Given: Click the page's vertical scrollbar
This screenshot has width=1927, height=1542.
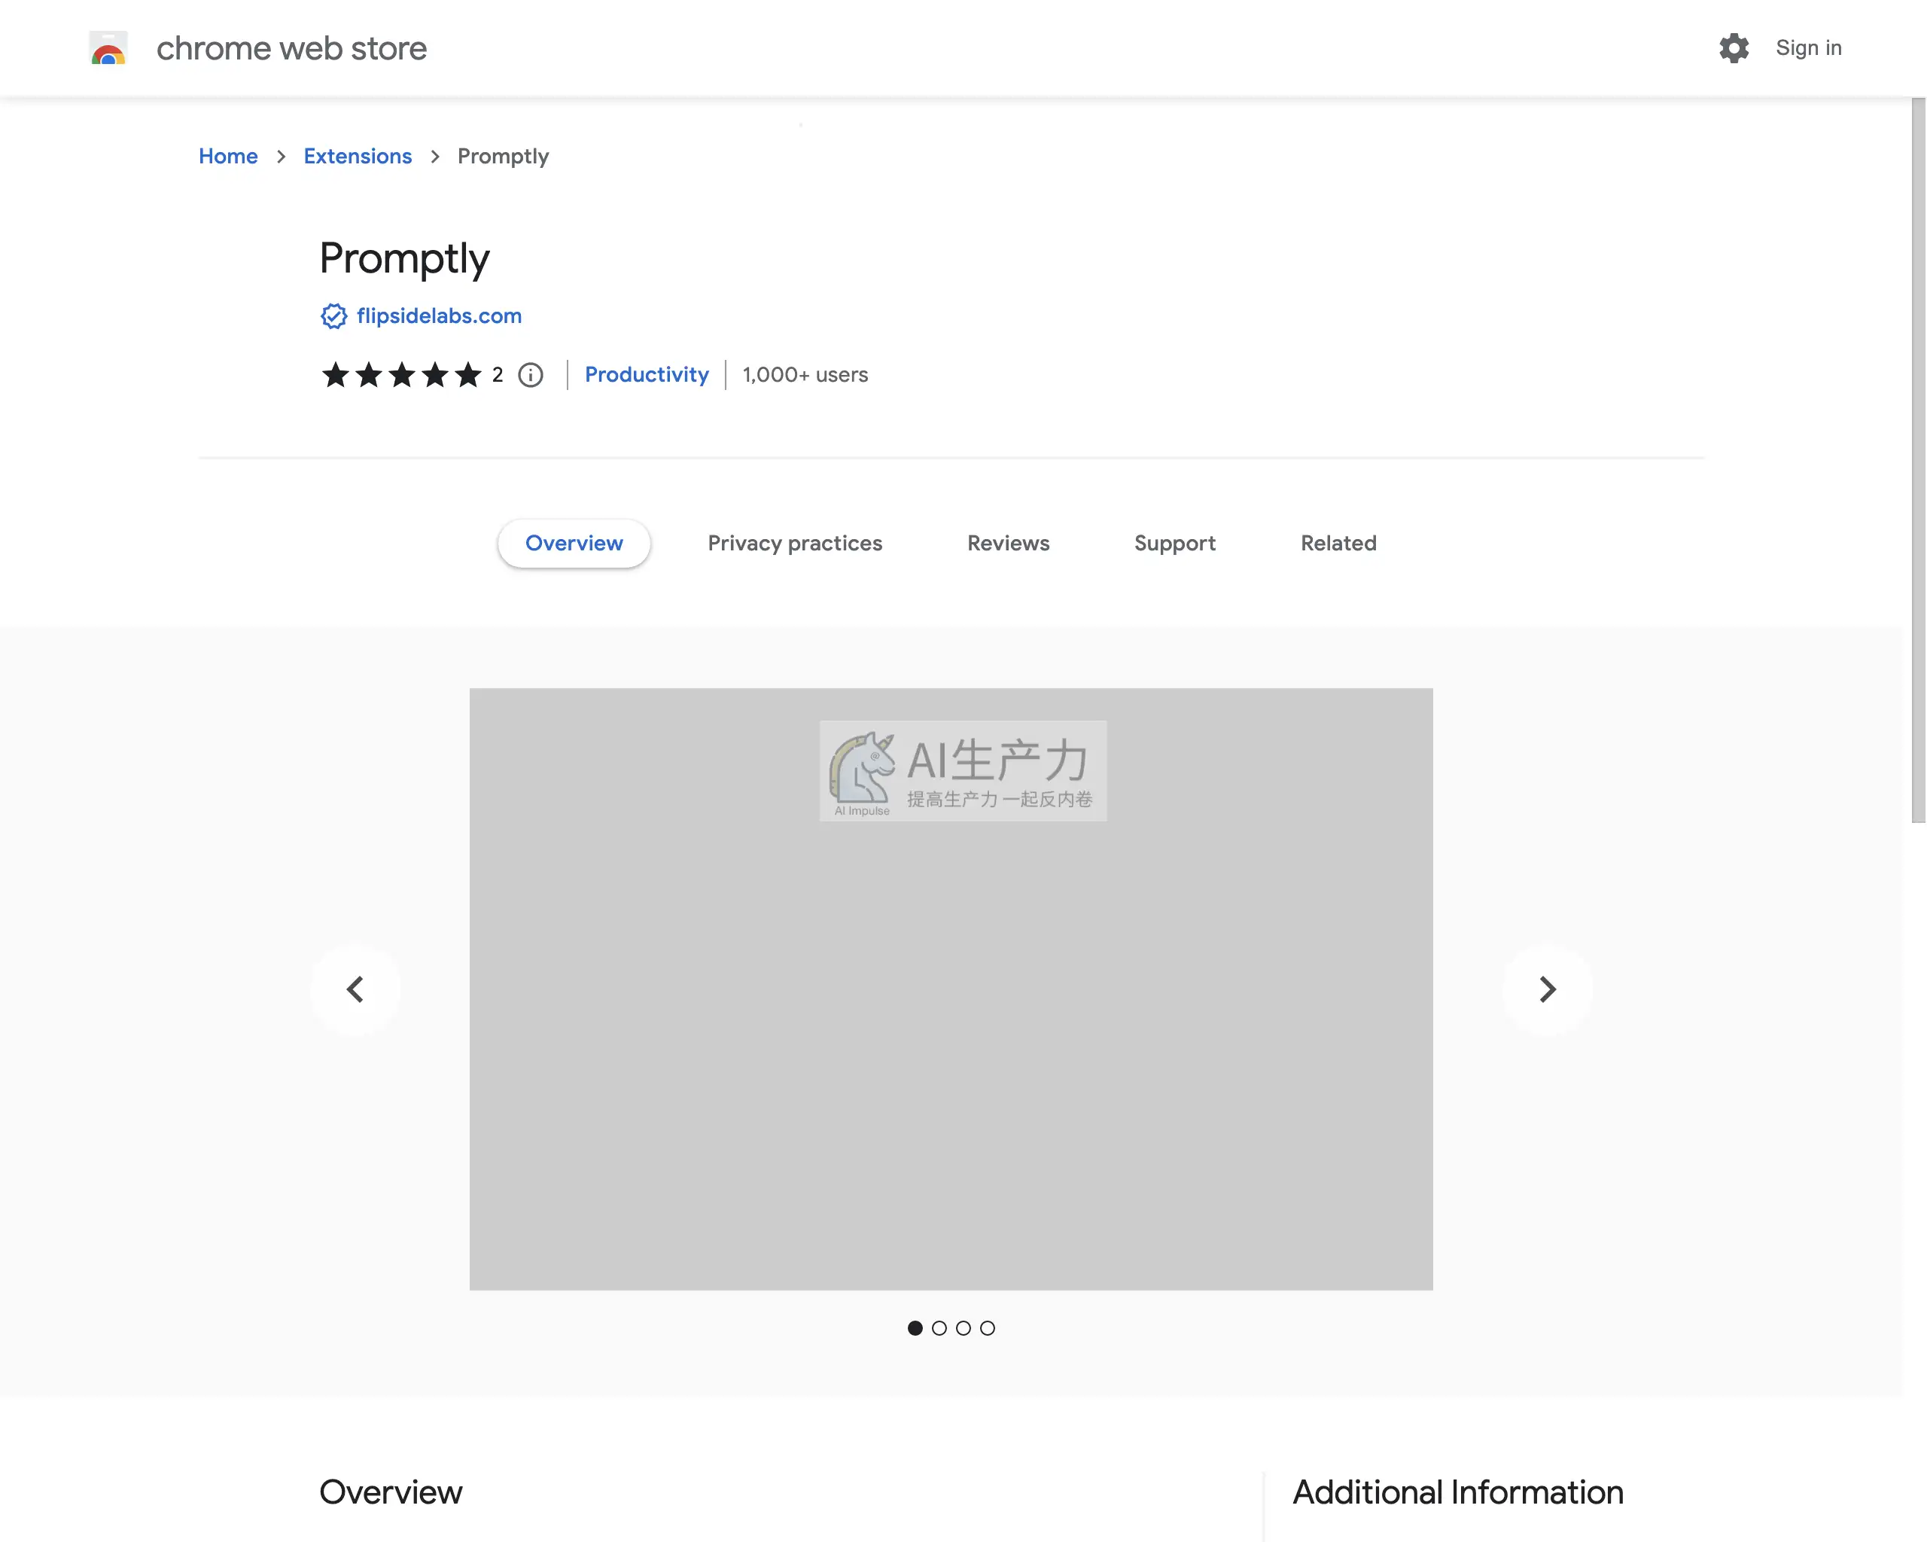Looking at the screenshot, I should coord(1918,460).
